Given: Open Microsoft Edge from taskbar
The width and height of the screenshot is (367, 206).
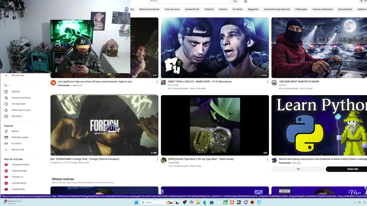Looking at the screenshot, I should click(205, 202).
